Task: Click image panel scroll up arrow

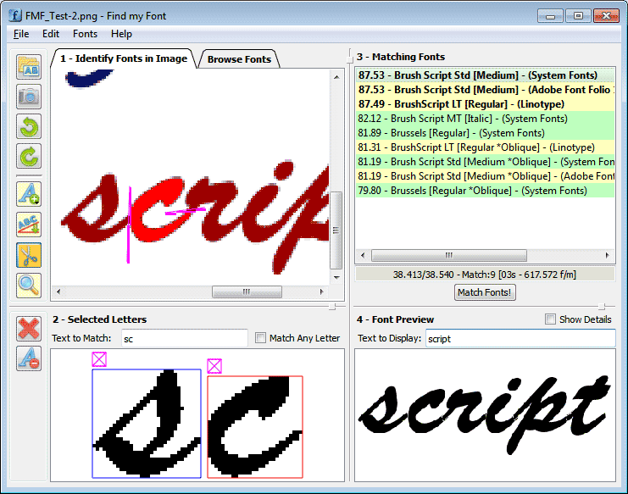Action: point(336,77)
